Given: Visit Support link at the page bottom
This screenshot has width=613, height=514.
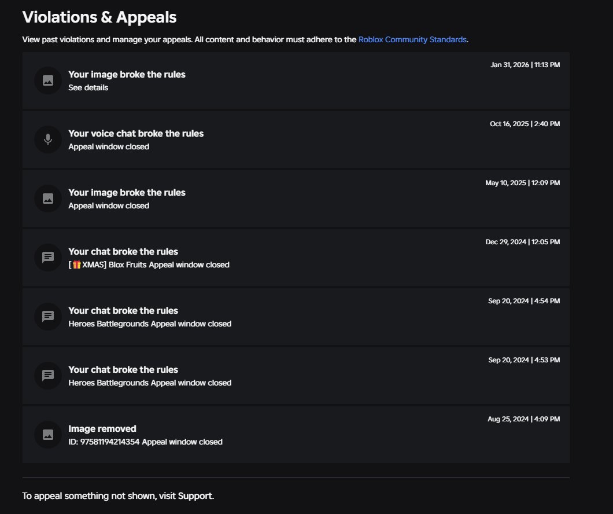Looking at the screenshot, I should pos(195,496).
